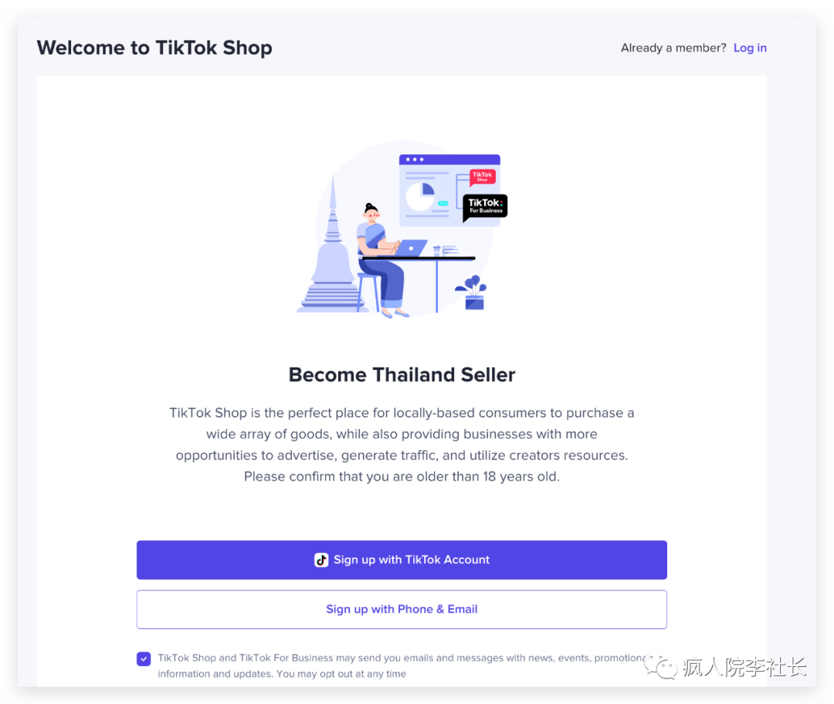Click the Already a member? text

[673, 48]
